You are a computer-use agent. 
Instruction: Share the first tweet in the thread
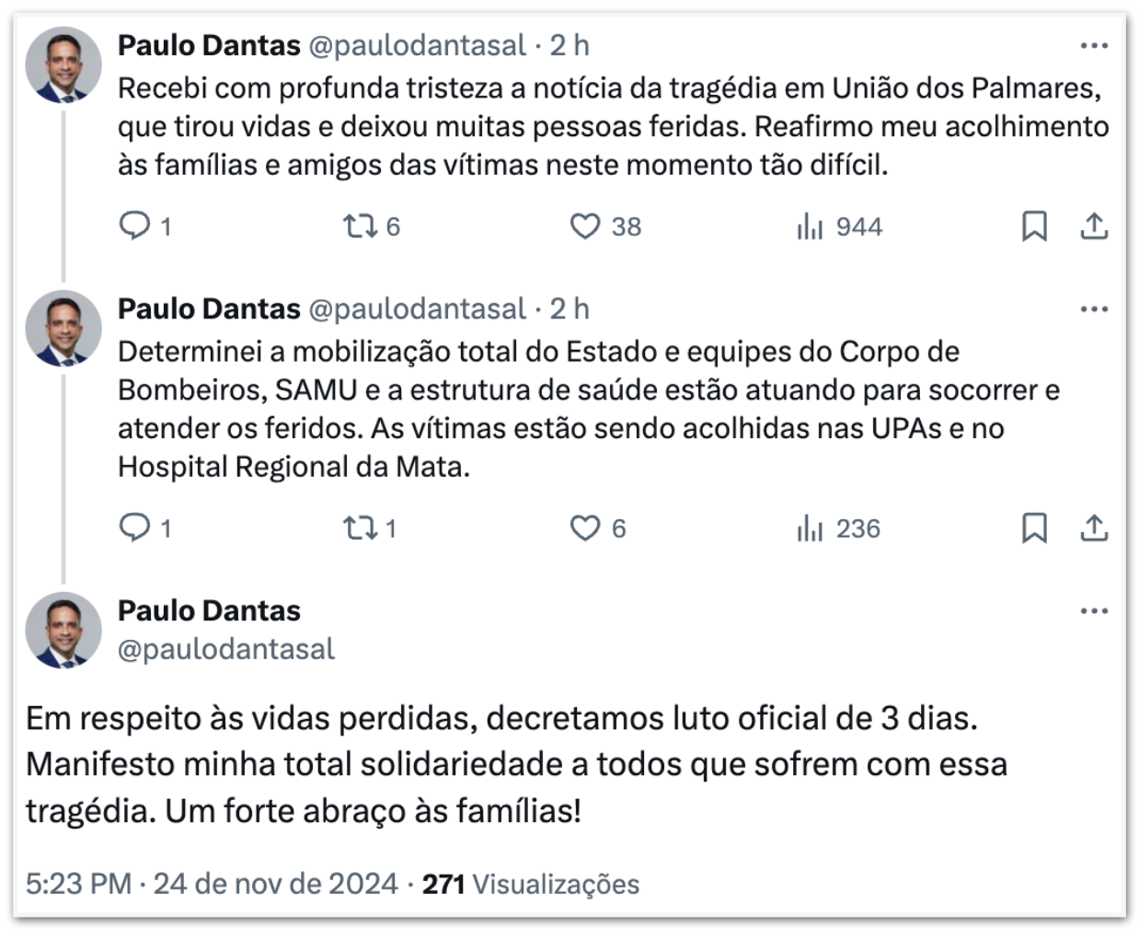1093,226
